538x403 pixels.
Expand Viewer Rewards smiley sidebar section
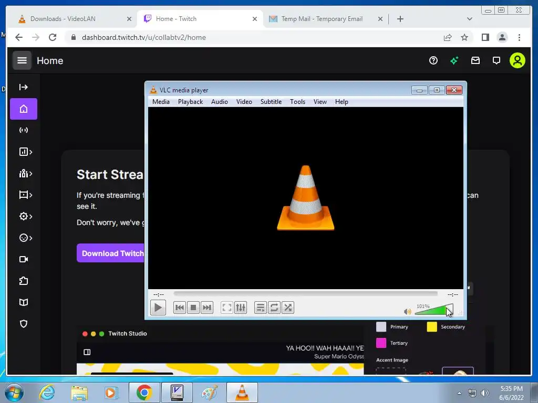click(25, 238)
